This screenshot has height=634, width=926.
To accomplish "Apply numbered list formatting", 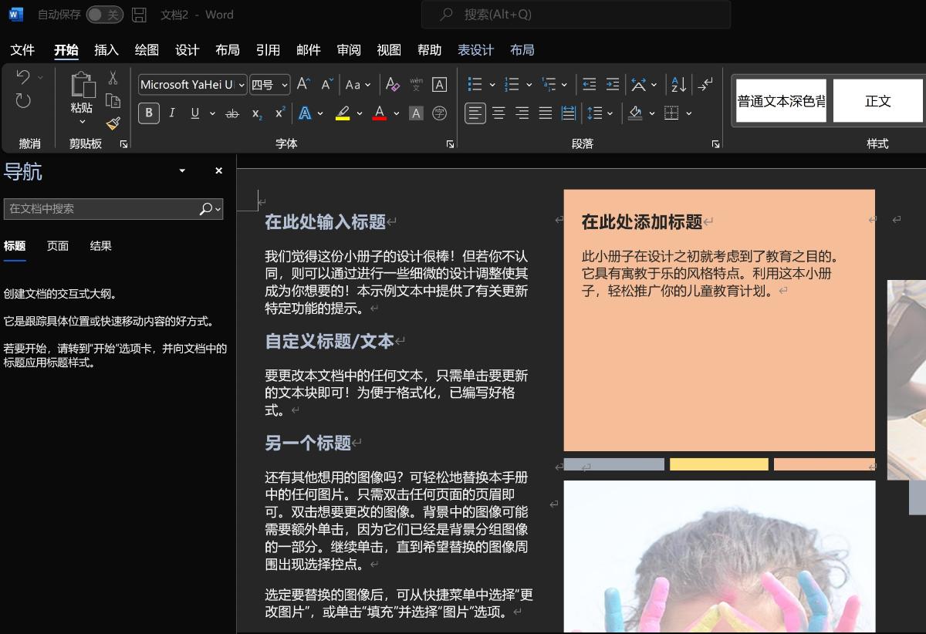I will [x=512, y=84].
